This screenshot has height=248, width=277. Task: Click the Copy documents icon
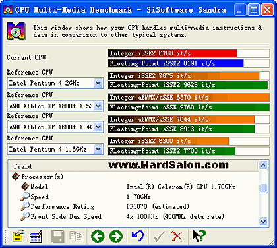(x=76, y=236)
